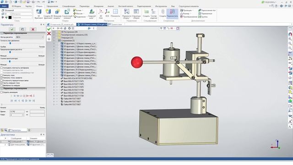Click the black color swatch in Стиль group

coord(10,17)
